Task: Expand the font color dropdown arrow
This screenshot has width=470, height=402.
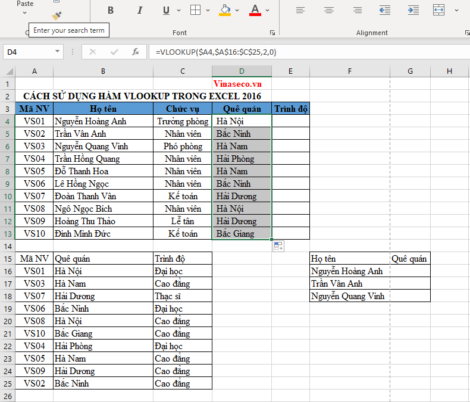Action: (x=268, y=10)
